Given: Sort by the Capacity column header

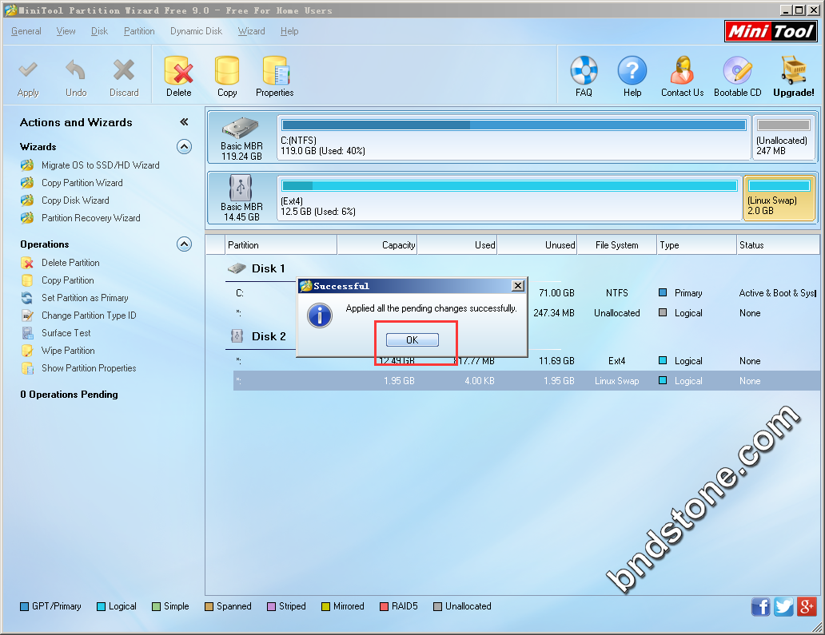Looking at the screenshot, I should tap(377, 245).
